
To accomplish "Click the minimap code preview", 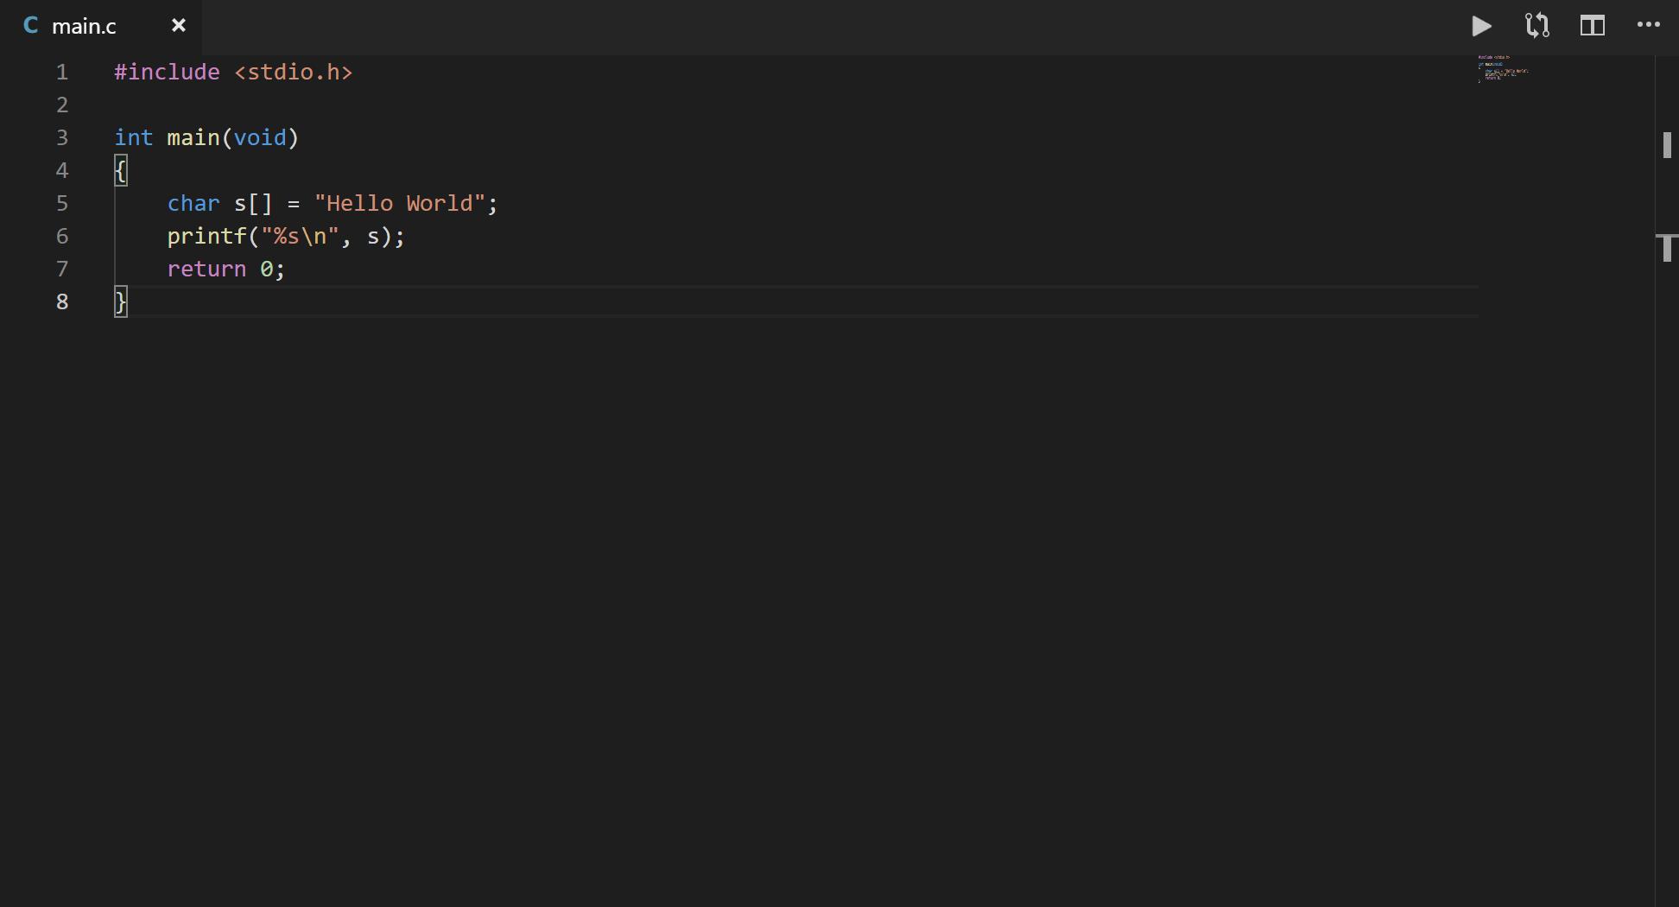I will (1503, 69).
